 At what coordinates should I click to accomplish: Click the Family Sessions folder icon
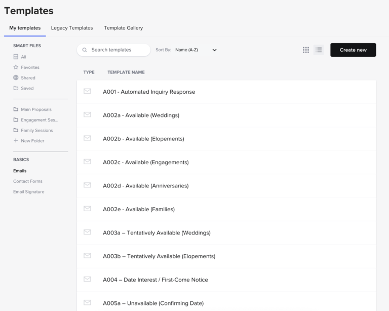[16, 130]
